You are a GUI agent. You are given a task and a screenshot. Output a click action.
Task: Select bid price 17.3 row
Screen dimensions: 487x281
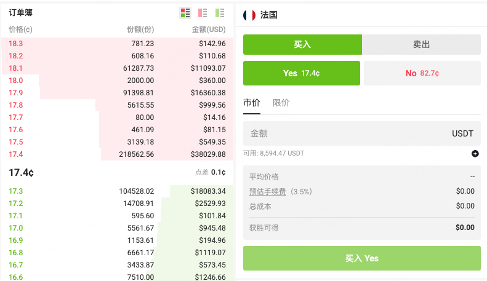(x=118, y=191)
